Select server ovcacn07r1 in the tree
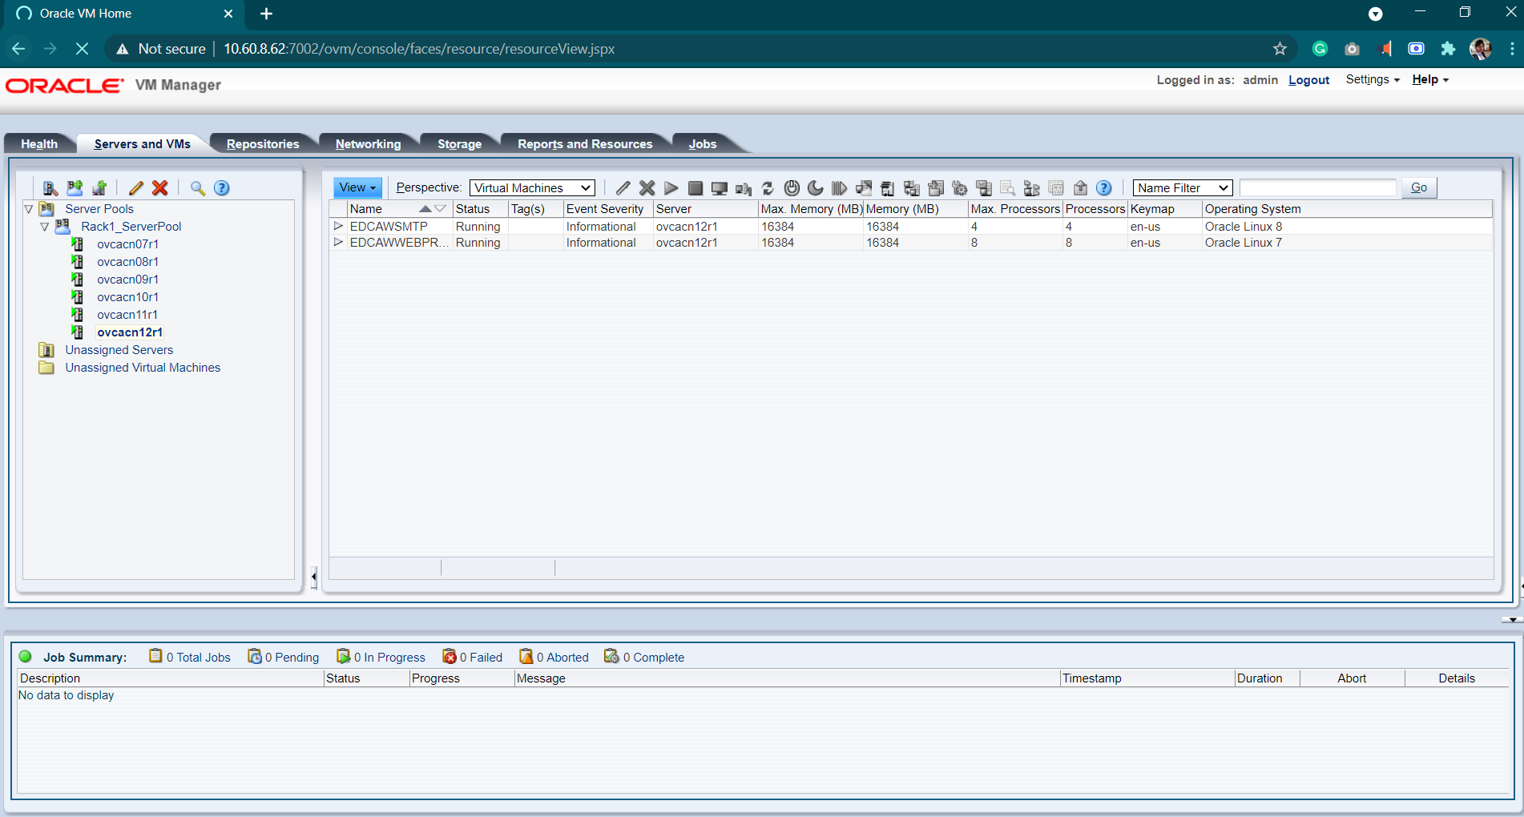This screenshot has height=817, width=1524. [x=127, y=244]
